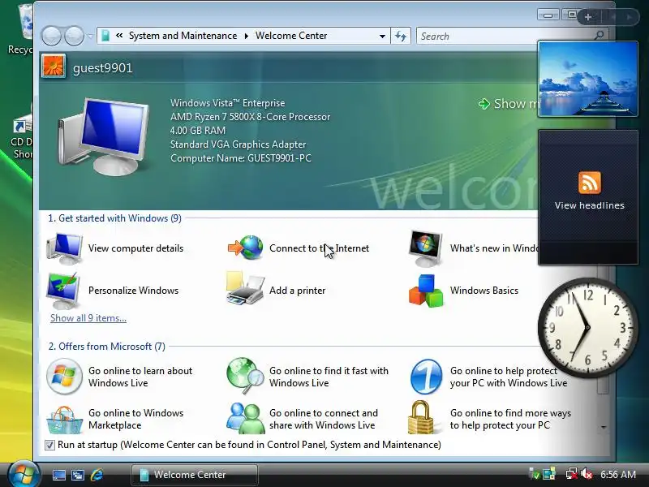Click the connect and share people icon
649x487 pixels.
pos(246,418)
